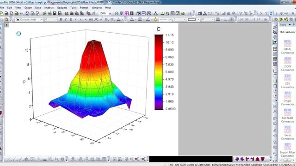296x166 pixels.
Task: Open the Help menu
Action: [x=108, y=8]
